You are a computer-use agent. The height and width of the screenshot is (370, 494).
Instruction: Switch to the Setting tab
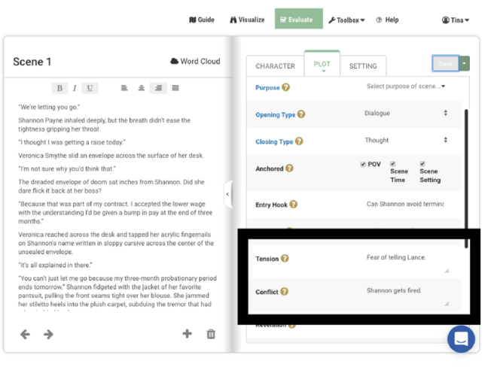[x=363, y=66]
